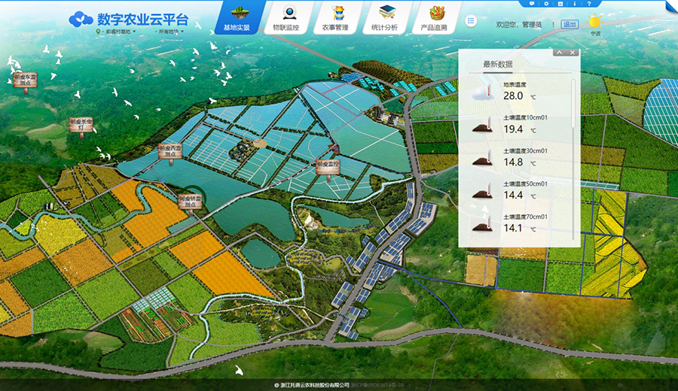Viewport: 678px width, 391px height.
Task: Click the 28.0 surface temperature value
Action: pyautogui.click(x=513, y=95)
